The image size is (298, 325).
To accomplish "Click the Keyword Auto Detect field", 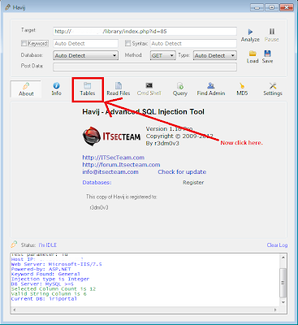I will click(x=86, y=43).
